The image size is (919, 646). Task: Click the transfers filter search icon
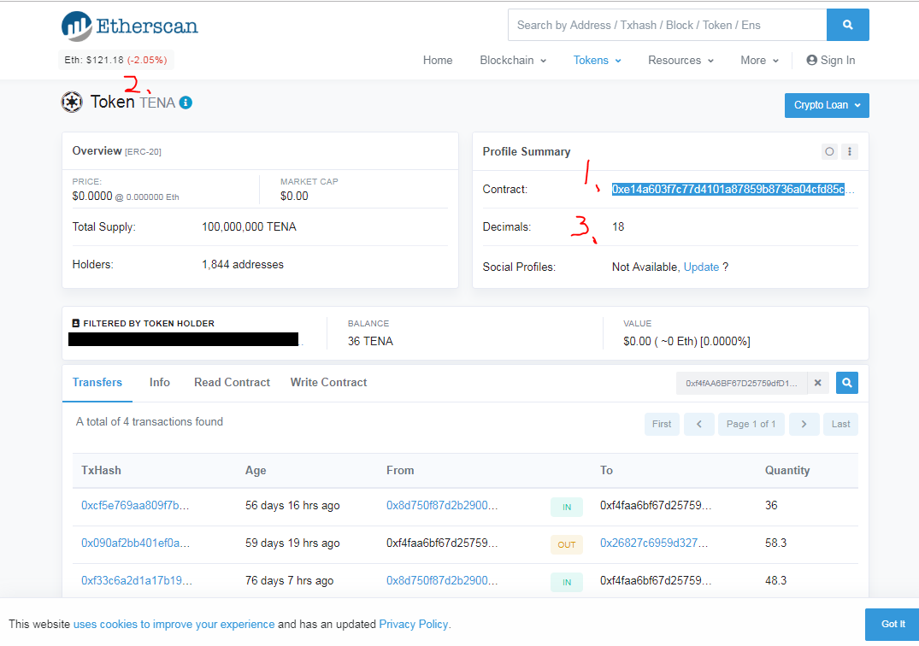point(847,383)
